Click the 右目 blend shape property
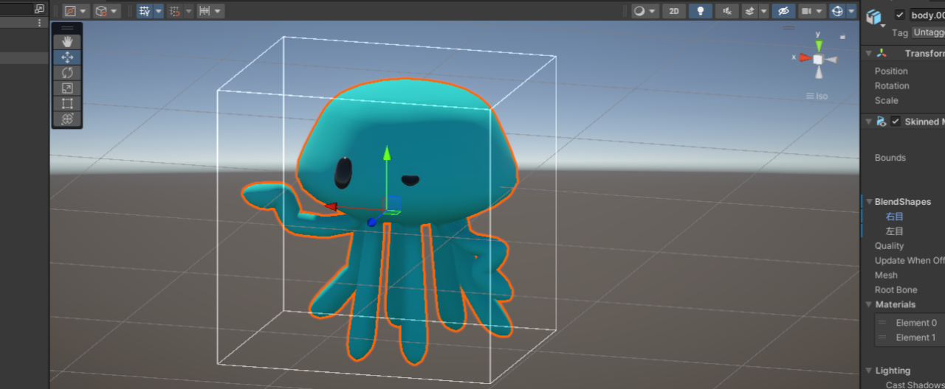The image size is (945, 389). pos(894,217)
